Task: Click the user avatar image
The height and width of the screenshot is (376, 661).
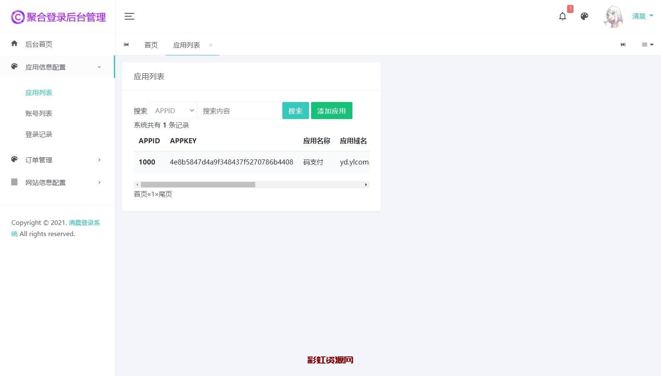Action: [x=613, y=17]
